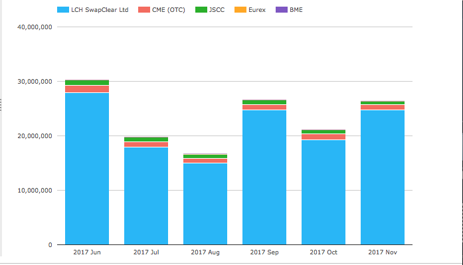Toggle CME (OTC) red legend swatch
This screenshot has height=265, width=463.
click(144, 10)
